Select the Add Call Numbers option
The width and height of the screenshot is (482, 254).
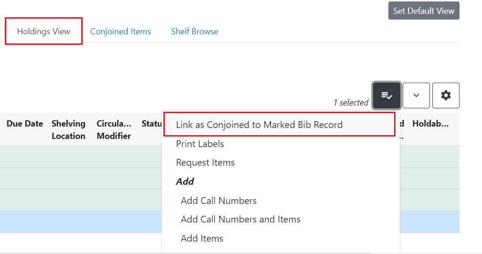[218, 201]
